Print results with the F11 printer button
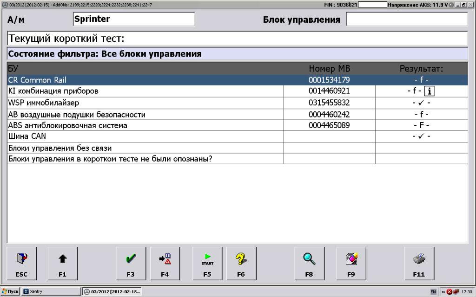Image resolution: width=476 pixels, height=297 pixels. point(419,264)
